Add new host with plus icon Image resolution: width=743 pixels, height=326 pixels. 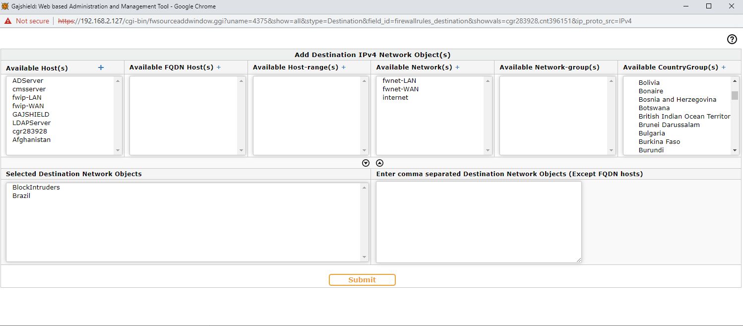pyautogui.click(x=101, y=67)
